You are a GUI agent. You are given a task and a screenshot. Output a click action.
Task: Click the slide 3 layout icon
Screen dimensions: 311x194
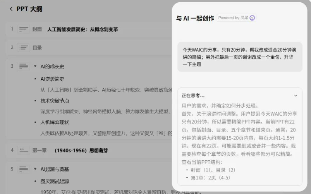click(x=24, y=66)
